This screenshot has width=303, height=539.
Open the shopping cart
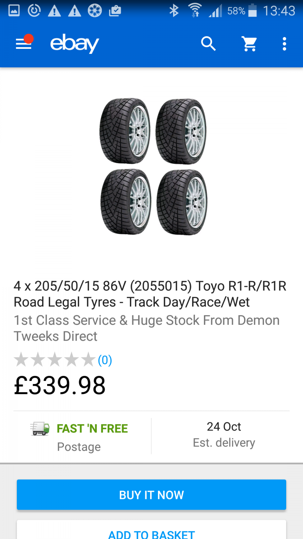[x=249, y=44]
